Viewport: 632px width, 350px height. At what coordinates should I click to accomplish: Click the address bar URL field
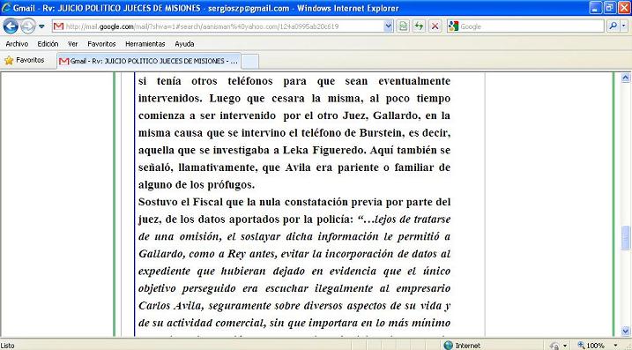[218, 26]
